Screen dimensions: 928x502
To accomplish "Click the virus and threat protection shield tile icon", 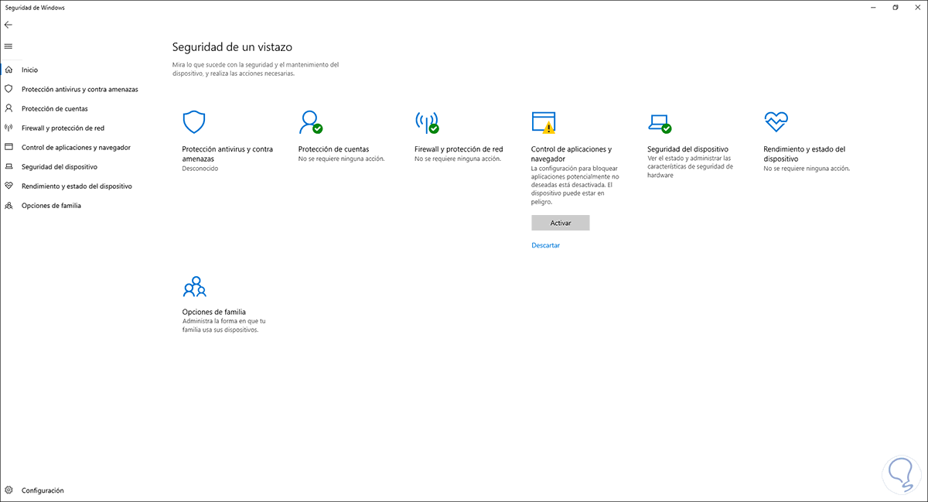I will tap(193, 122).
